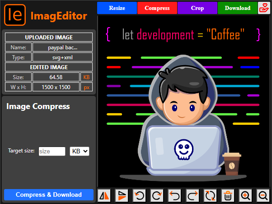272x204 pixels.
Task: Open the KB unit dropdown
Action: pos(80,151)
